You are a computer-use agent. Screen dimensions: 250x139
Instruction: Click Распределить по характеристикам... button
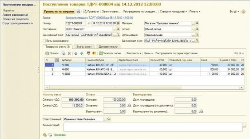[177, 54]
